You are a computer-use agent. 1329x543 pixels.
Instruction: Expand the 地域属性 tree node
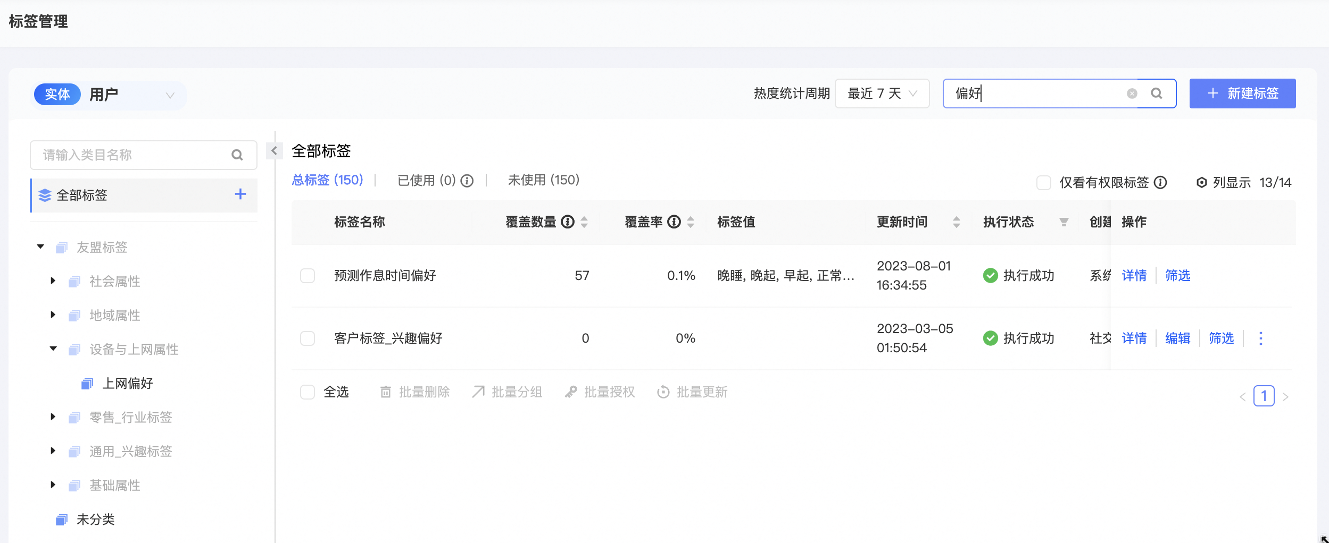pos(53,315)
